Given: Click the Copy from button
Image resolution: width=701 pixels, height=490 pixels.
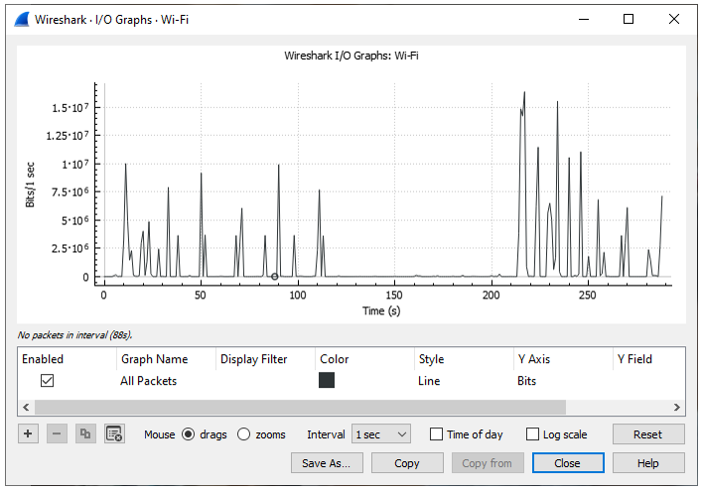Looking at the screenshot, I should click(488, 463).
